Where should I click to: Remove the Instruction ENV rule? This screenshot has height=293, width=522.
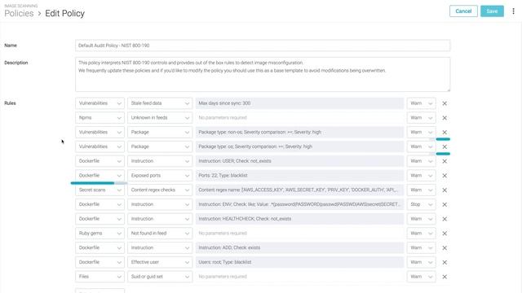tap(445, 204)
